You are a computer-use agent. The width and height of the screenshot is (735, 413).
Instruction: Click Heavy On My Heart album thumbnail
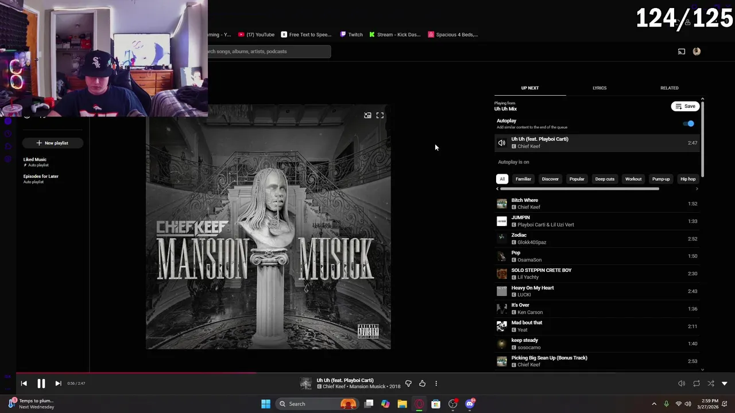pyautogui.click(x=502, y=291)
